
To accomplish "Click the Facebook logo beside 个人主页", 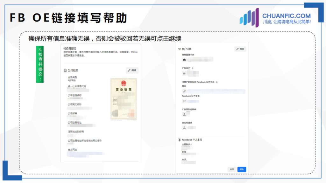I will click(x=180, y=140).
